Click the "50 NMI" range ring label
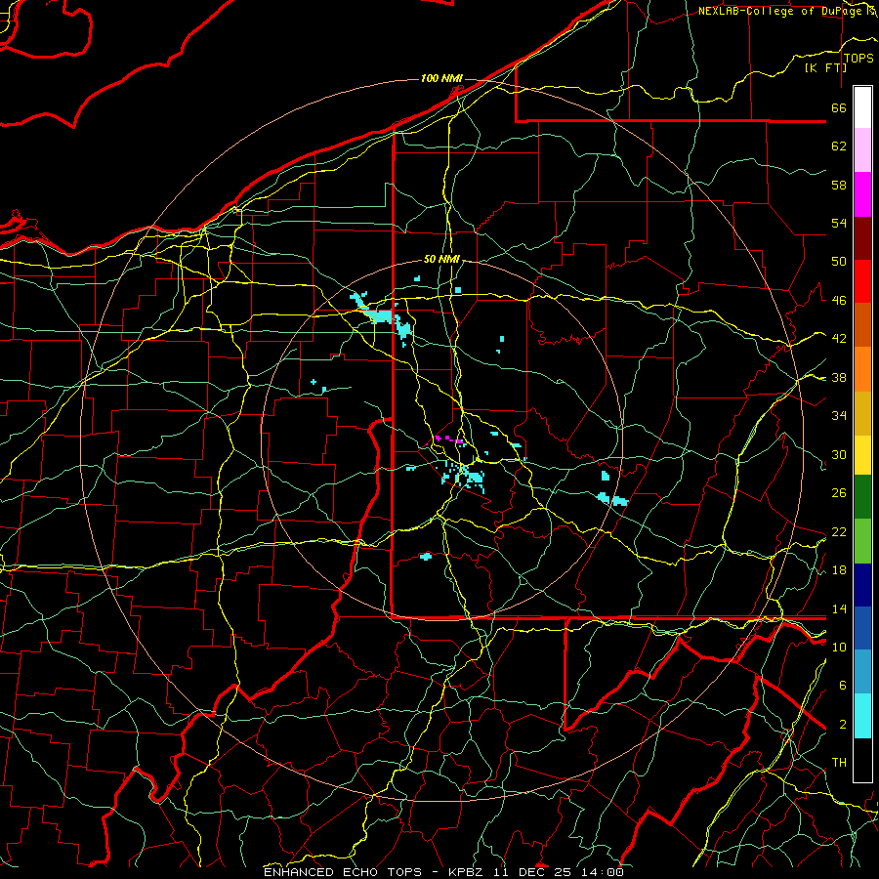The image size is (879, 879). [x=441, y=259]
